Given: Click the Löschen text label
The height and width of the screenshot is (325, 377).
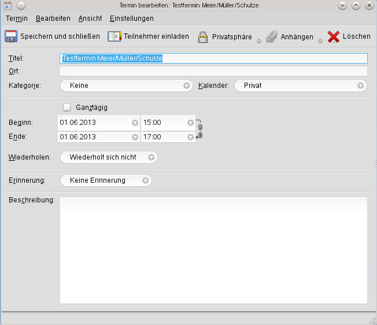Looking at the screenshot, I should tap(357, 36).
